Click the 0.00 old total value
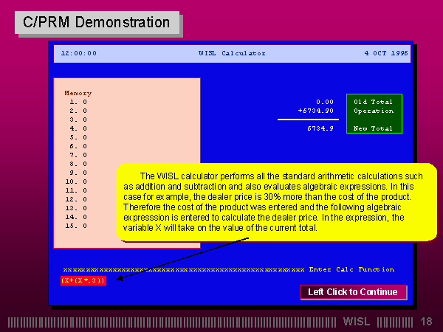 pos(324,102)
